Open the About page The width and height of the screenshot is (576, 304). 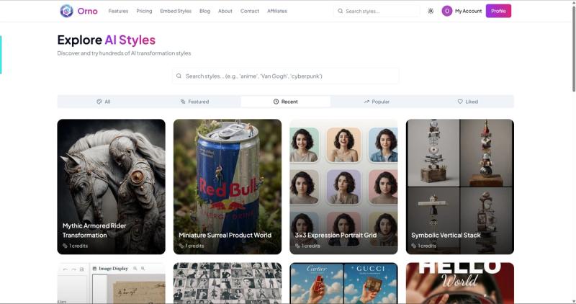[225, 11]
